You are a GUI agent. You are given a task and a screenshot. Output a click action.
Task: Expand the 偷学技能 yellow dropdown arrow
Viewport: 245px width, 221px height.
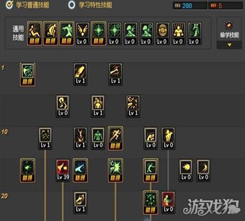pyautogui.click(x=229, y=45)
